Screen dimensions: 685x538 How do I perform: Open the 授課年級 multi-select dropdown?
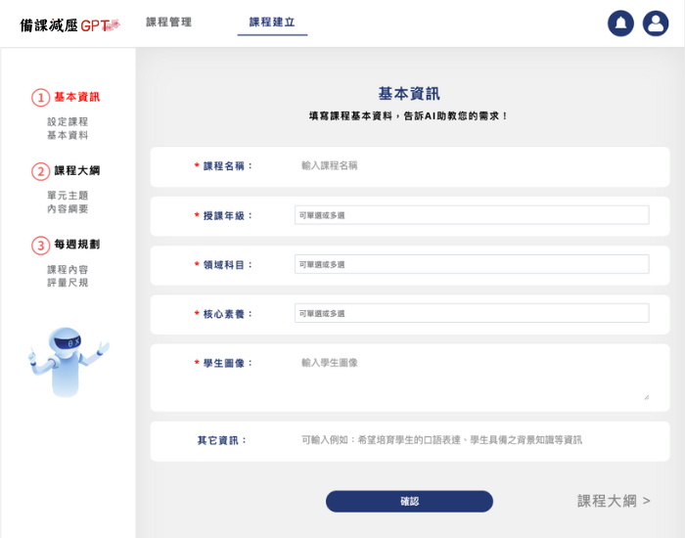[471, 215]
